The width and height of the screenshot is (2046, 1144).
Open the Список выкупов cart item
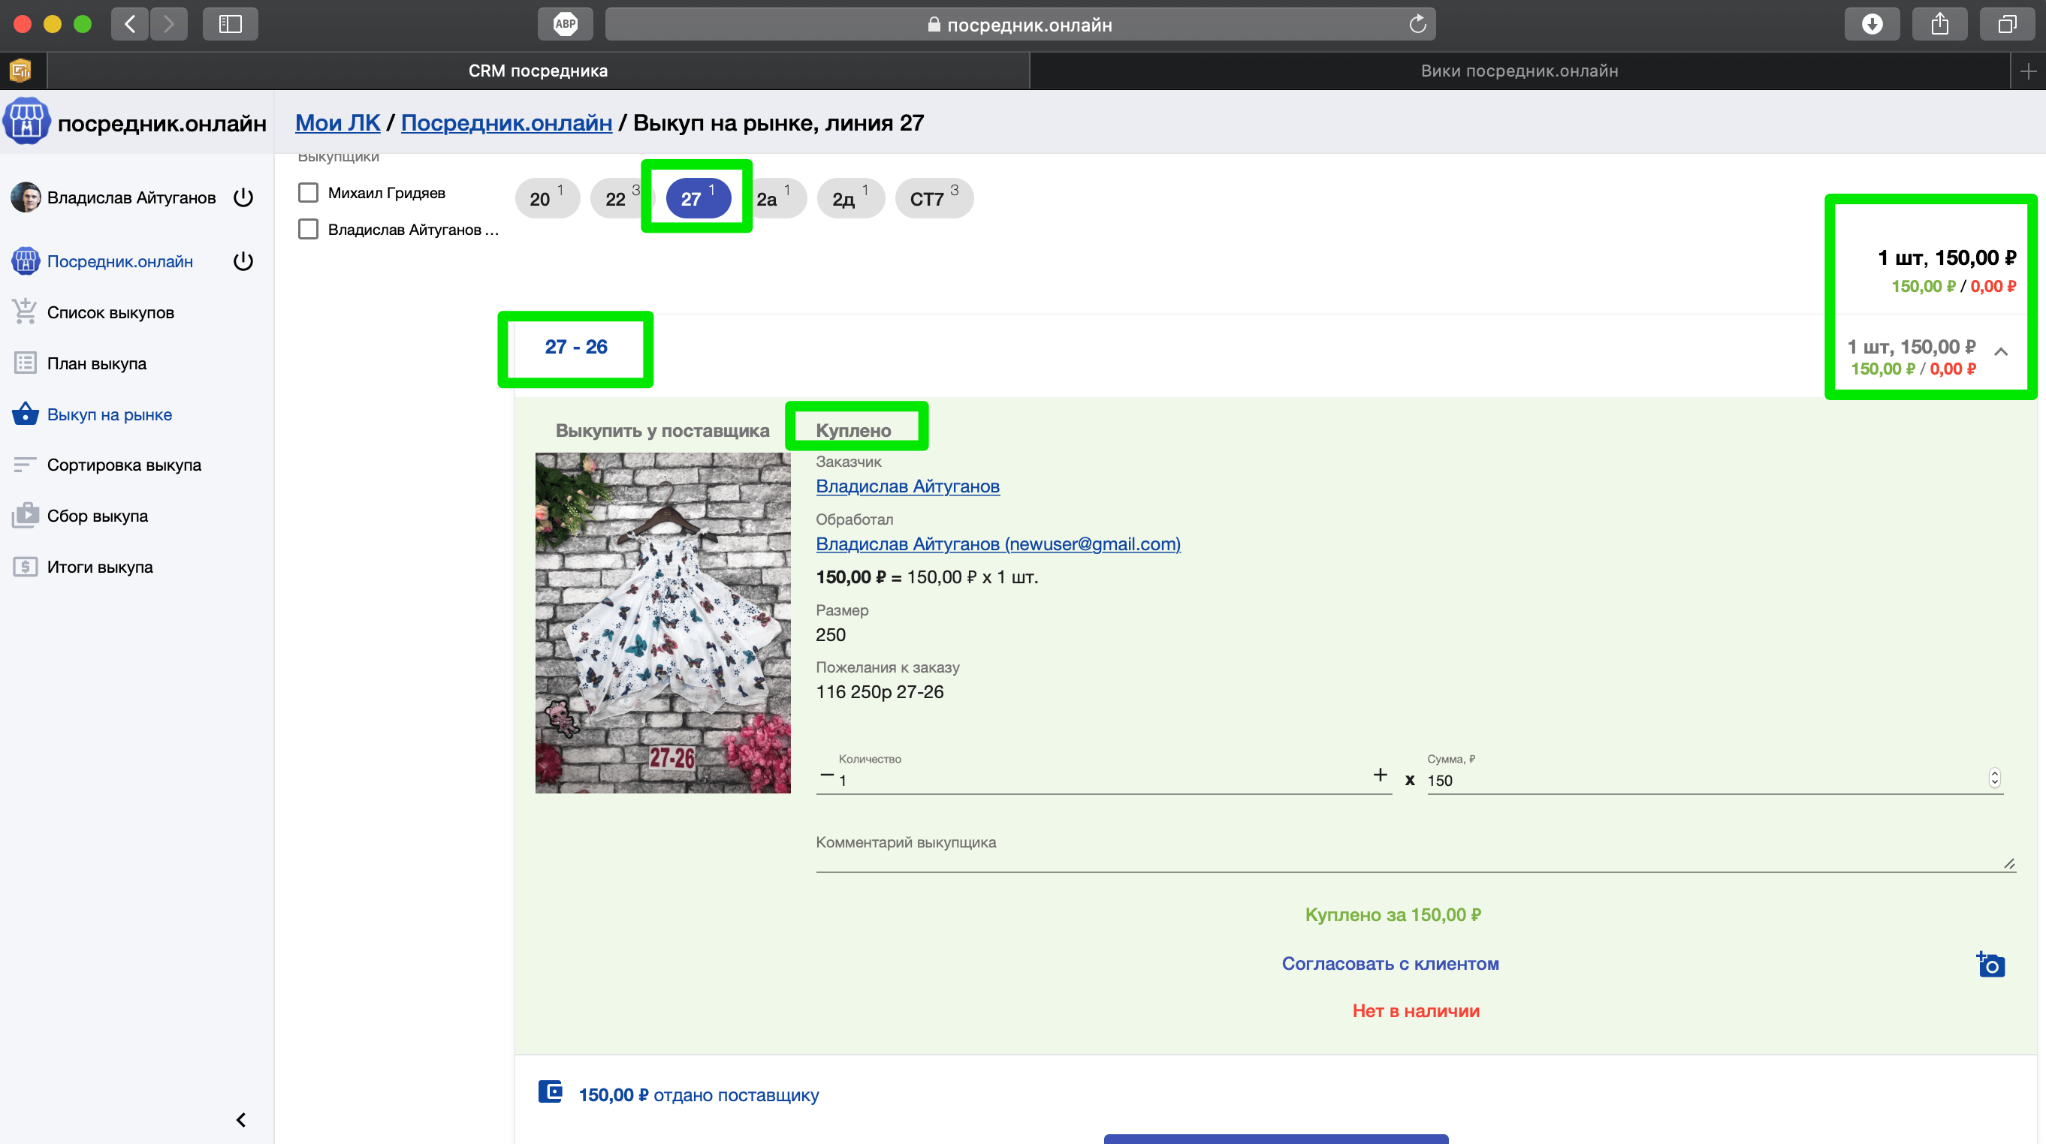110,312
